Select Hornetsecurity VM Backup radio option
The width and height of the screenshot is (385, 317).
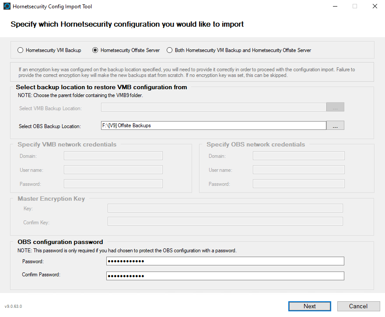21,50
